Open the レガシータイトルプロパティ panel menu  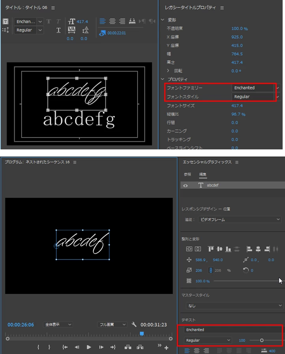(x=222, y=8)
